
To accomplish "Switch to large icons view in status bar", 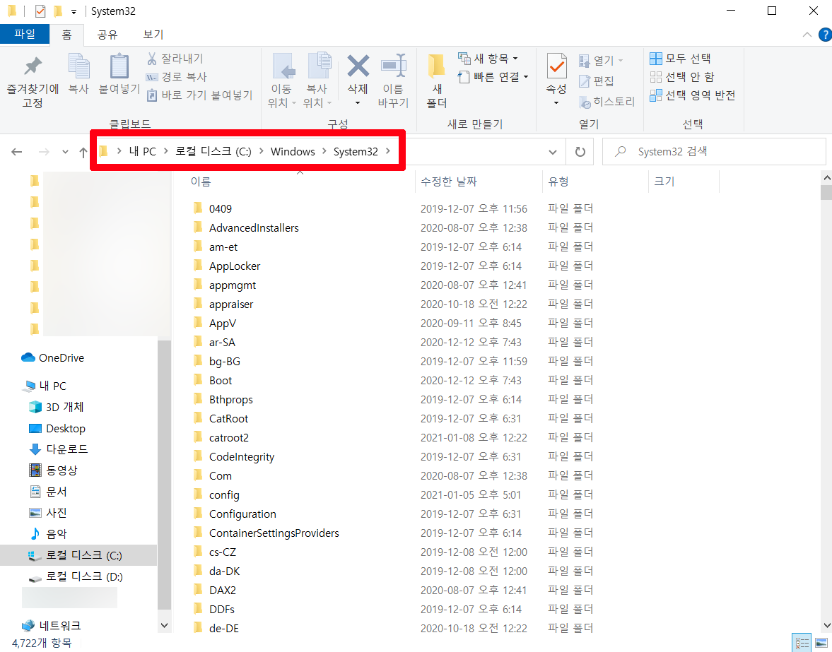I will 821,643.
